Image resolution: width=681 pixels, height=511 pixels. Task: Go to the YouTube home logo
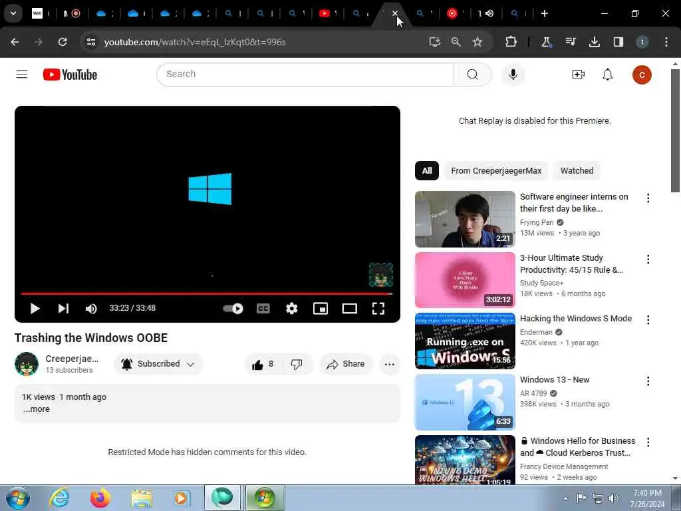pyautogui.click(x=70, y=75)
